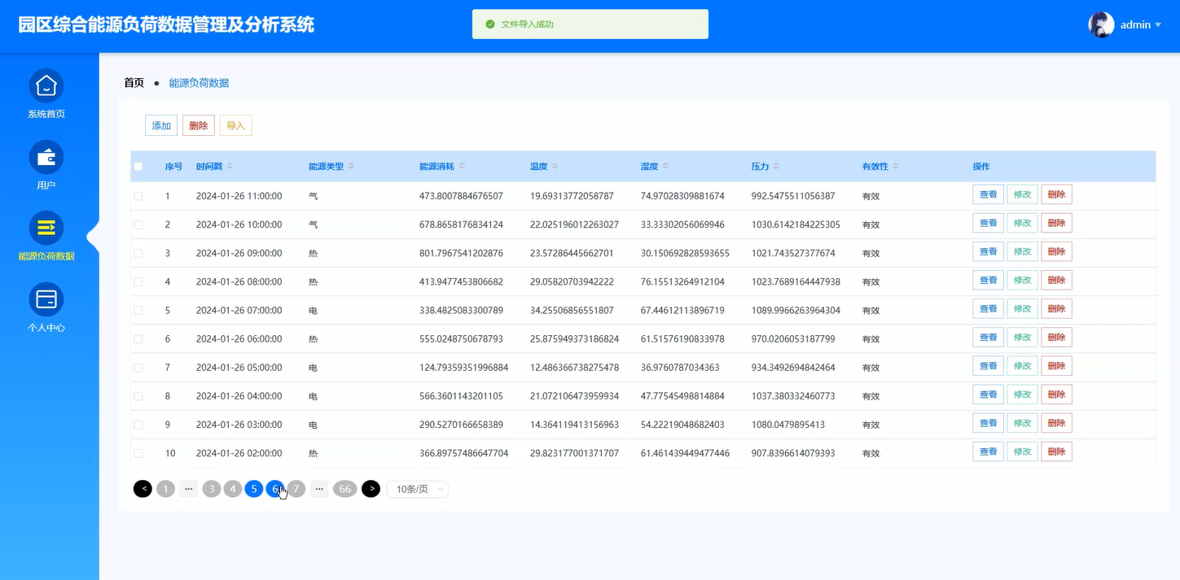This screenshot has width=1180, height=580.
Task: Expand the right pagination ellipsis
Action: coord(319,489)
